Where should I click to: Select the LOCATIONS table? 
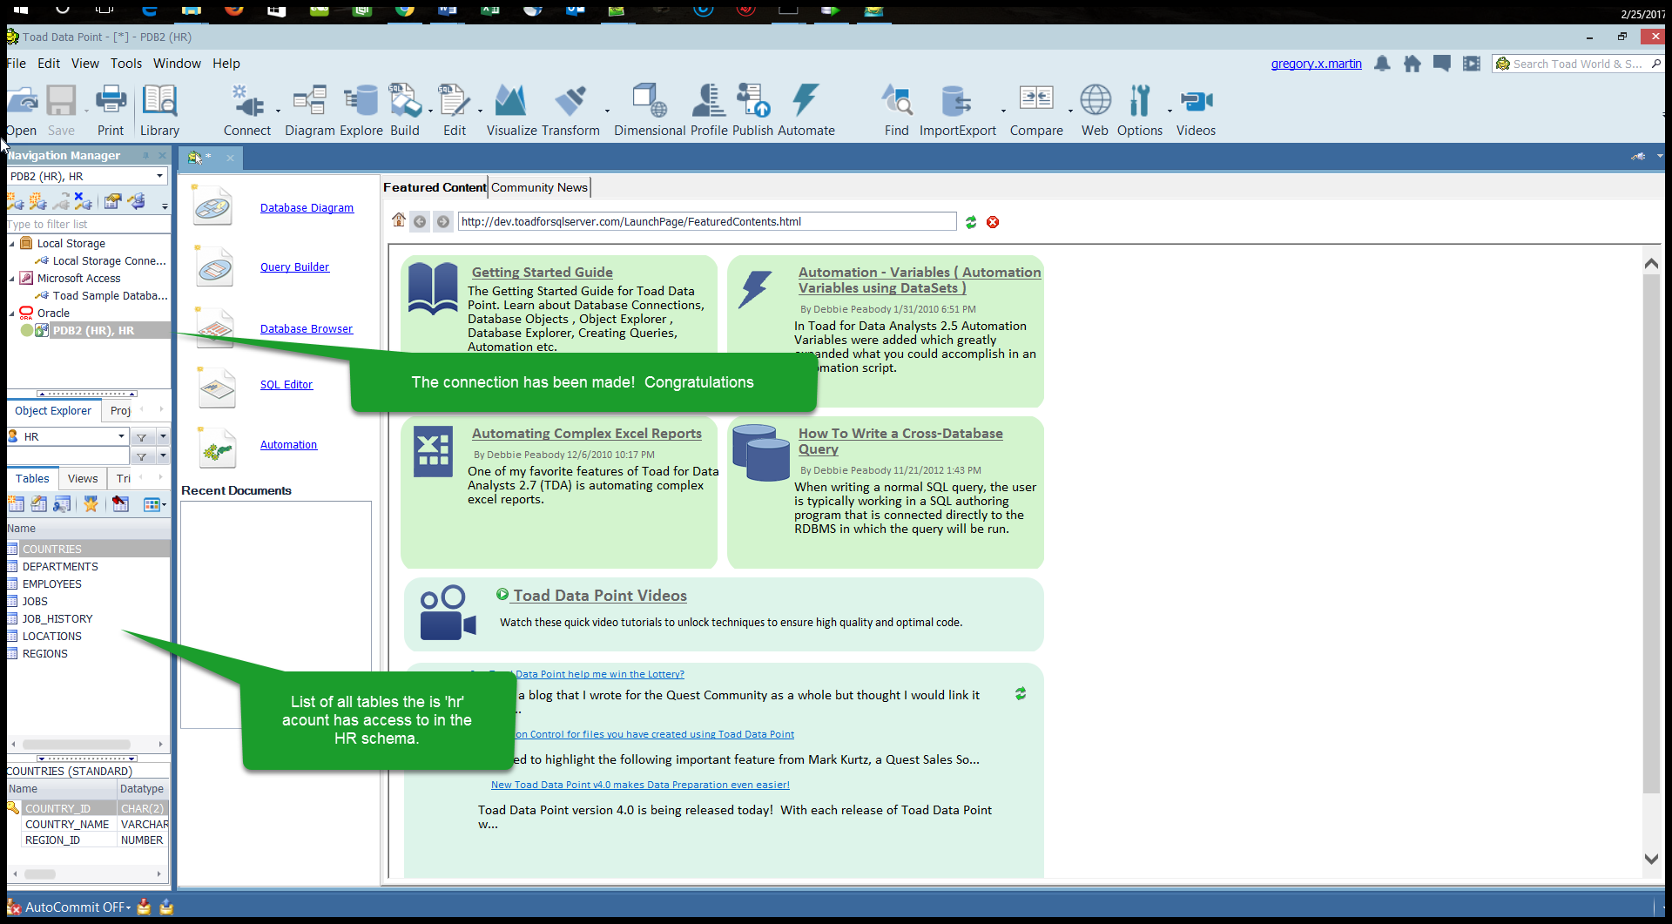click(x=52, y=636)
